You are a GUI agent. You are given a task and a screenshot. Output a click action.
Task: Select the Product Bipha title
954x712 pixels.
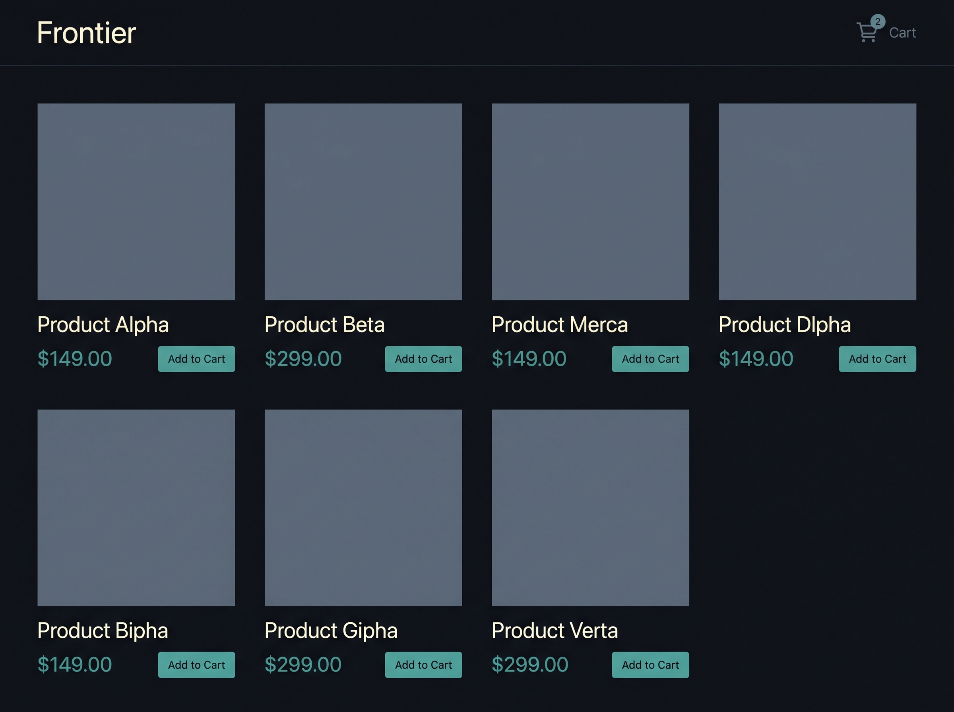[103, 631]
